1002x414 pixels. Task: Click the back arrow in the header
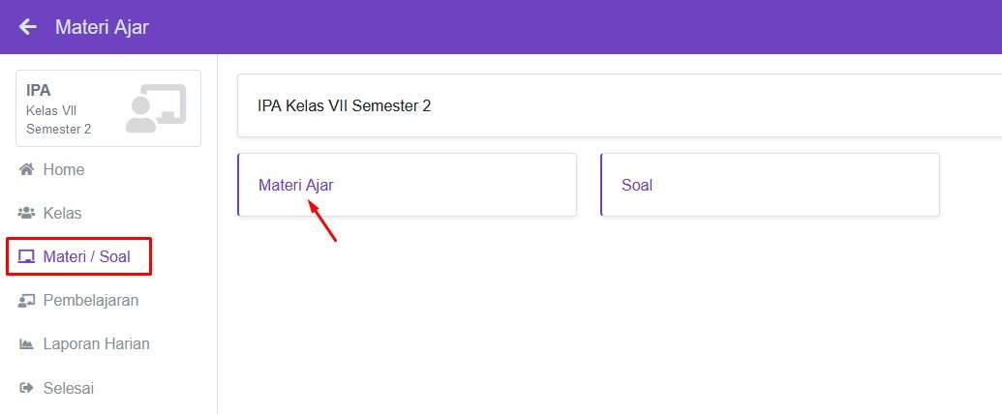(x=28, y=27)
